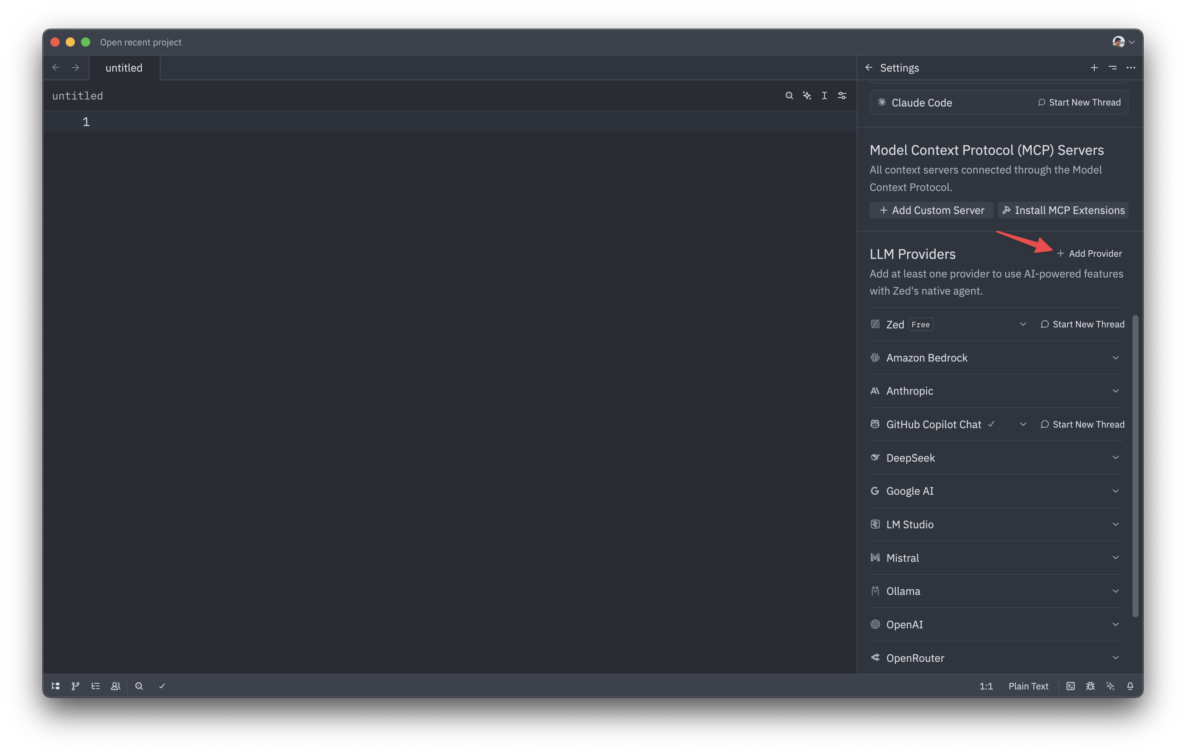Click the Mistral provider row label

(902, 558)
